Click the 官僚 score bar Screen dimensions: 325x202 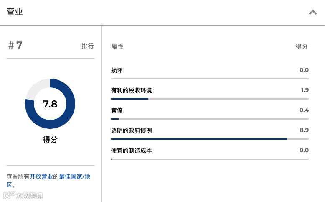[210, 119]
